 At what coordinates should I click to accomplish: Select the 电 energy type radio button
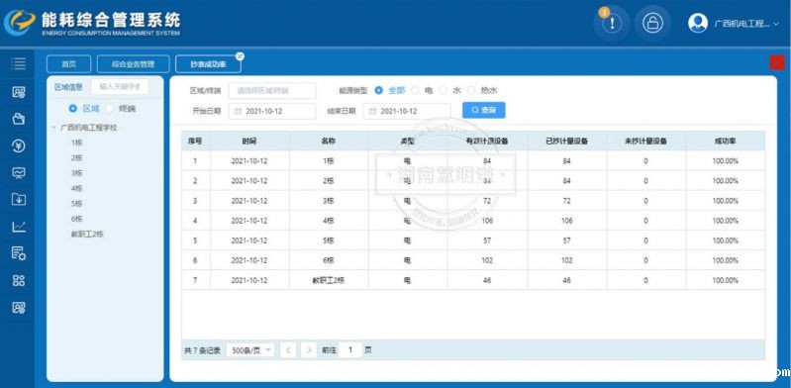[x=416, y=90]
